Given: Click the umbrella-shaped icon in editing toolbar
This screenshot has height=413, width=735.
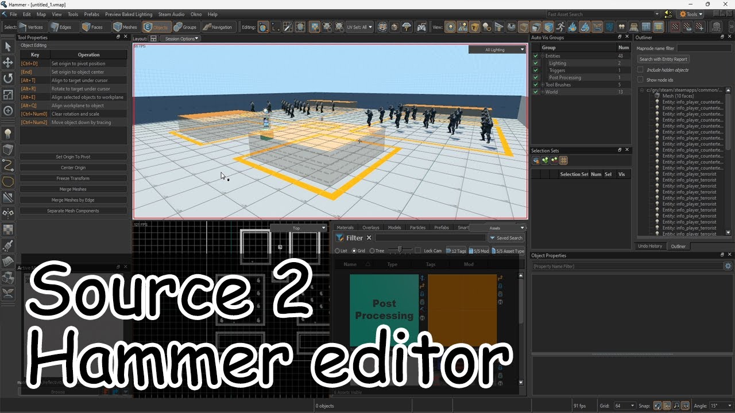Looking at the screenshot, I should pos(407,27).
